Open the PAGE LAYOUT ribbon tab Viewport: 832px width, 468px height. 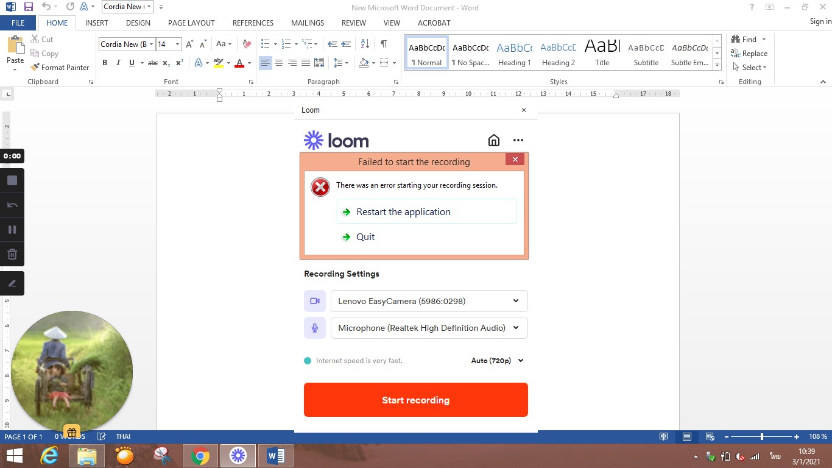tap(191, 23)
